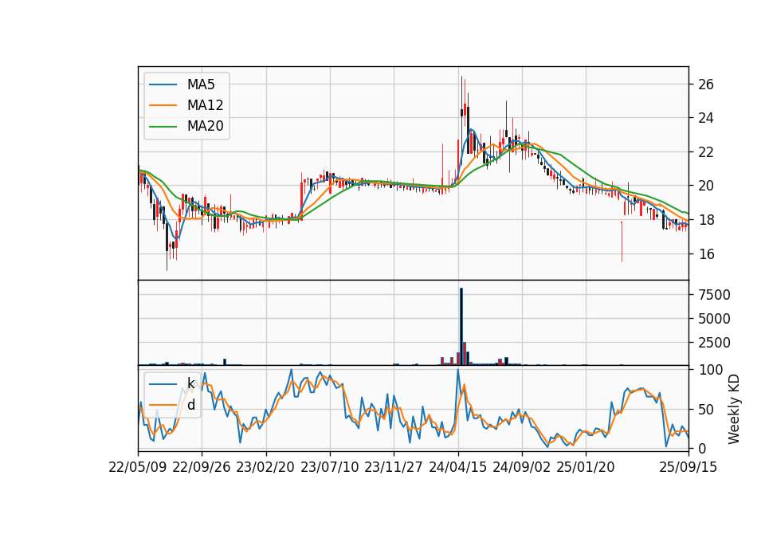
Task: Click the date label 23/11/27
Action: pos(394,467)
